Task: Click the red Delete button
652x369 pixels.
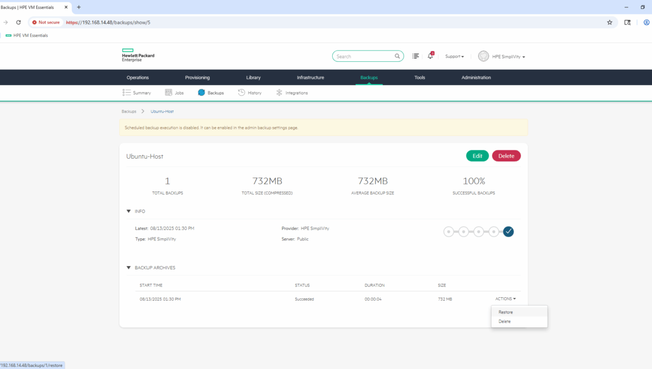Action: point(506,156)
